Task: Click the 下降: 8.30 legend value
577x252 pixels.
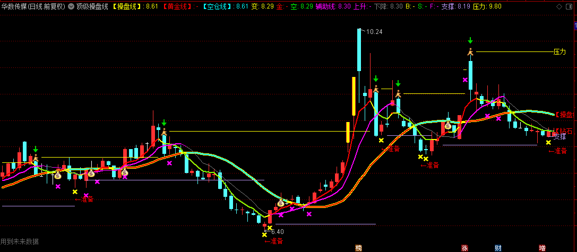Action: click(x=389, y=6)
